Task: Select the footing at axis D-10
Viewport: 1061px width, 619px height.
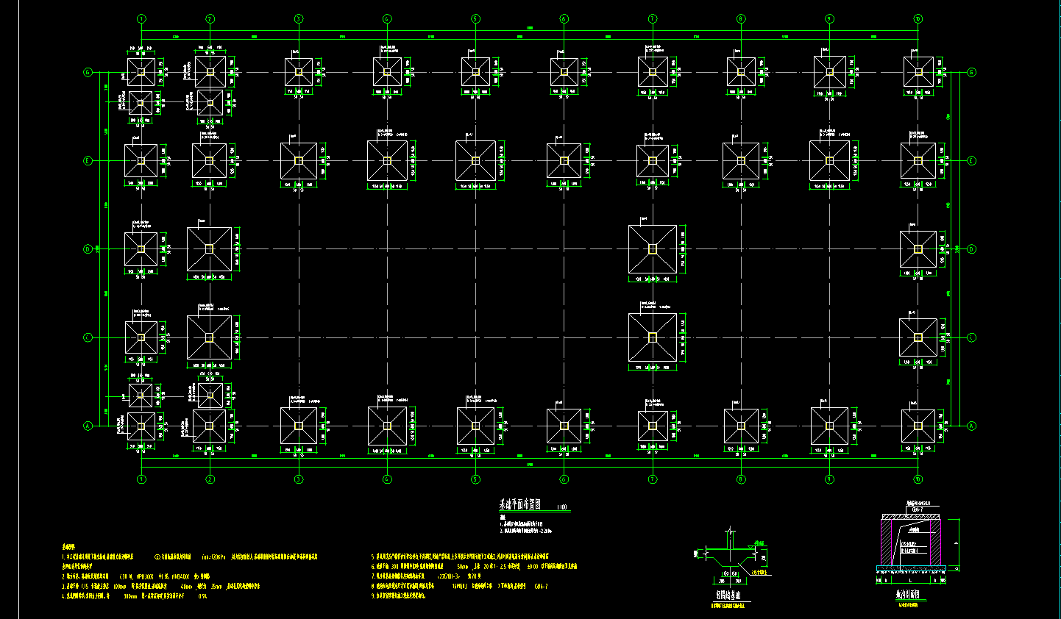Action: tap(918, 249)
